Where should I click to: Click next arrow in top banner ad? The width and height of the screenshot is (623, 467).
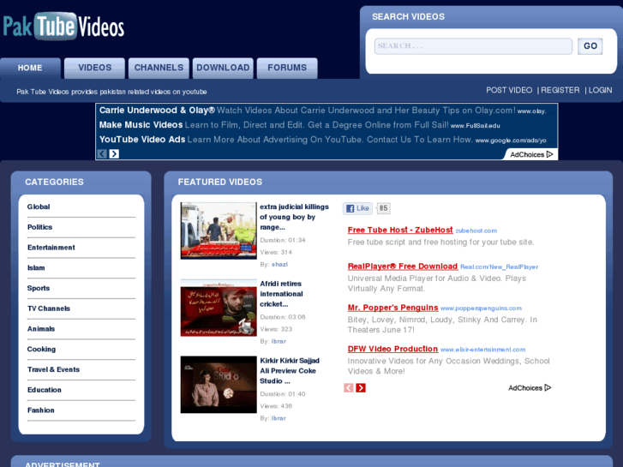[x=114, y=154]
